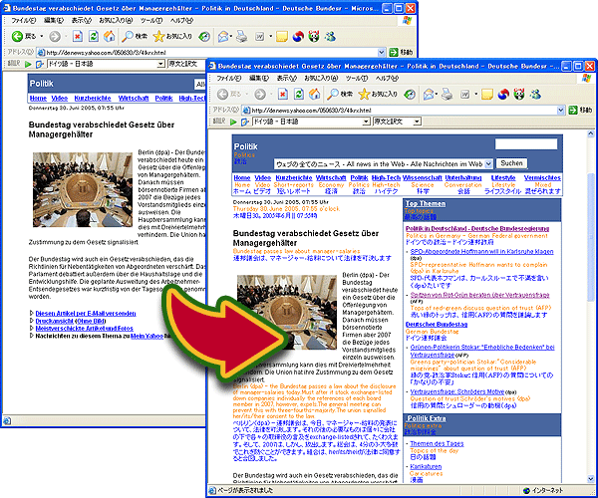
Task: Click panda icon in front window toolbar
Action: [519, 94]
